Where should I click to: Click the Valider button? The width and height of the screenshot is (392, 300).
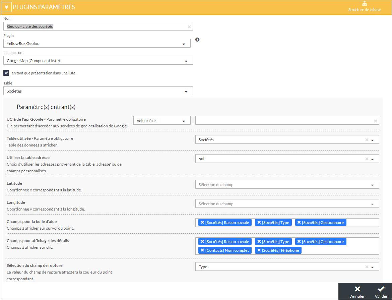coord(381,291)
